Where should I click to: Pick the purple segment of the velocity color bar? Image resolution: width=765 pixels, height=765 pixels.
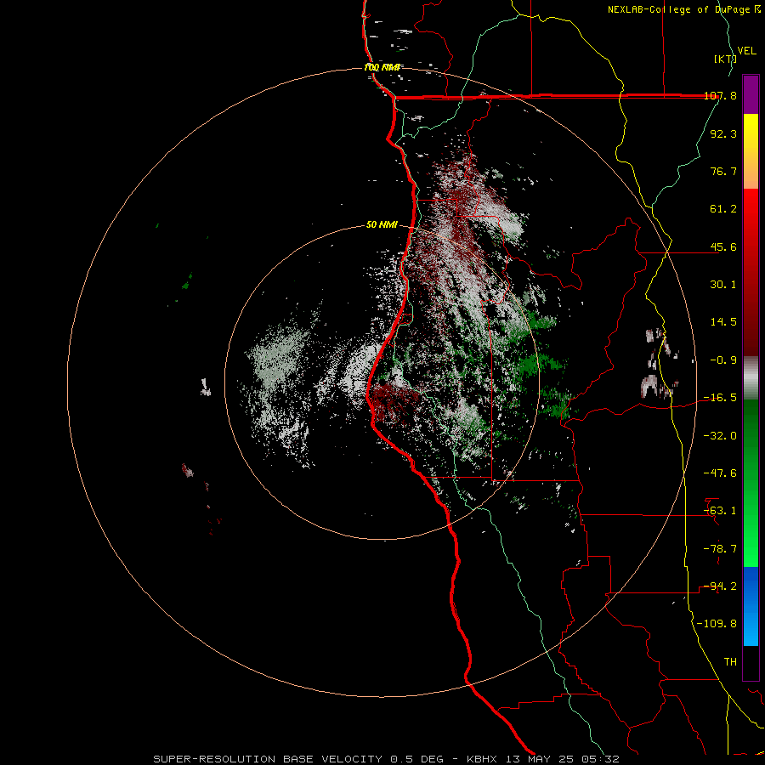point(751,94)
